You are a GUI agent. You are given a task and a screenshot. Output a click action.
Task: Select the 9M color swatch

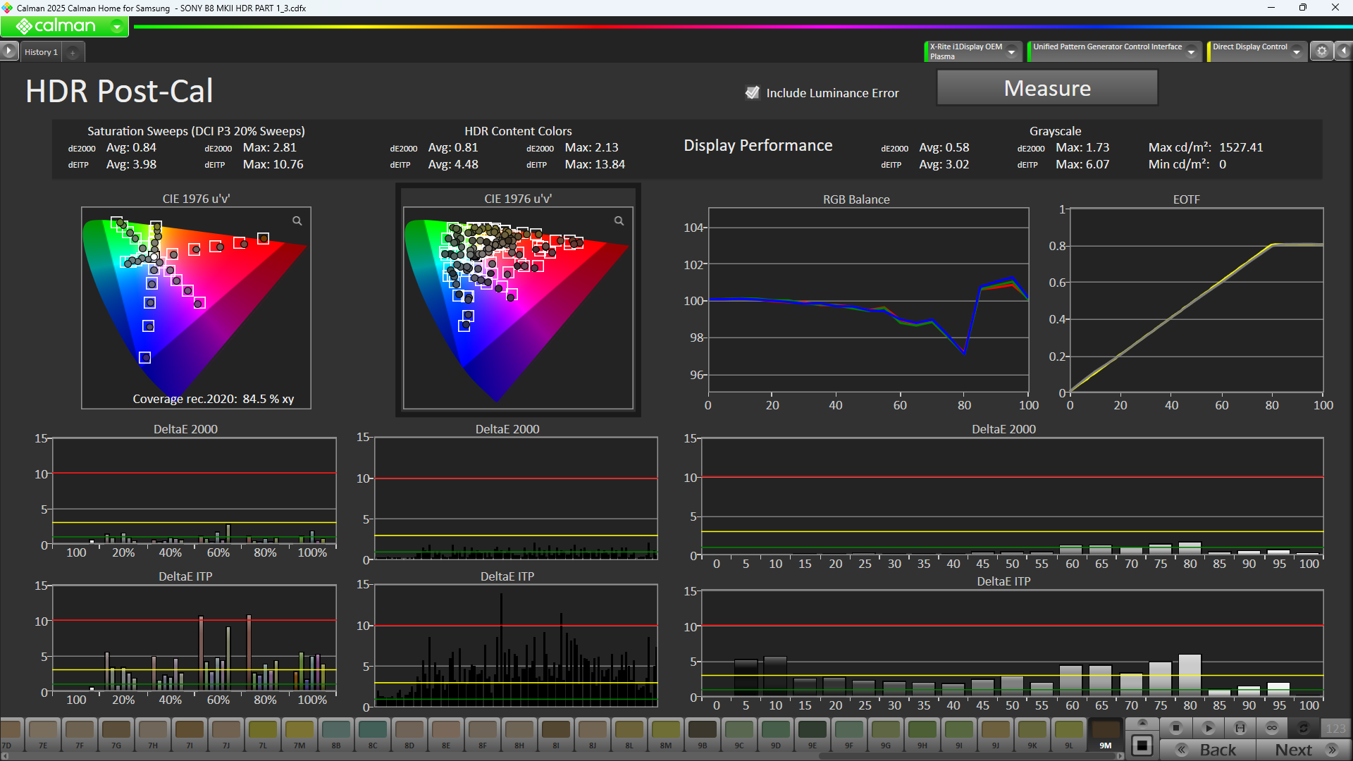point(1106,734)
